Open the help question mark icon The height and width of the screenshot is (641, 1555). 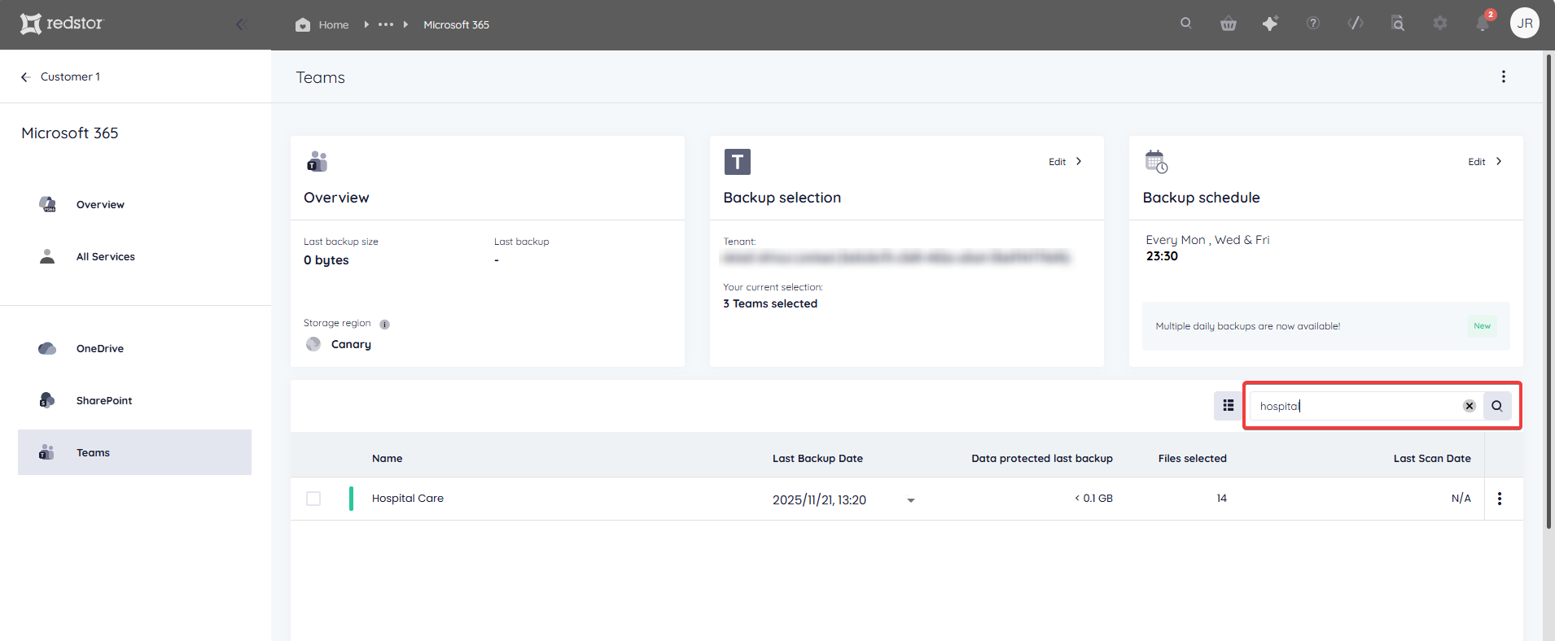pyautogui.click(x=1313, y=24)
